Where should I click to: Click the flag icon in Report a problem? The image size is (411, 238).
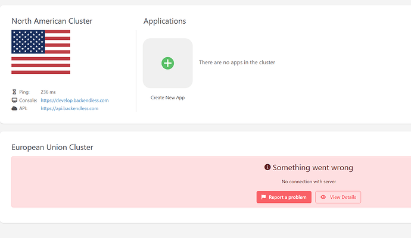pyautogui.click(x=263, y=197)
